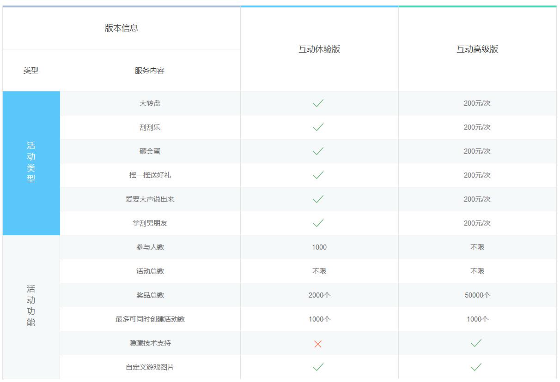Viewport: 560px width, 382px height.
Task: Click 互动高级版 不限 value for 活动总数
Action: [x=477, y=271]
